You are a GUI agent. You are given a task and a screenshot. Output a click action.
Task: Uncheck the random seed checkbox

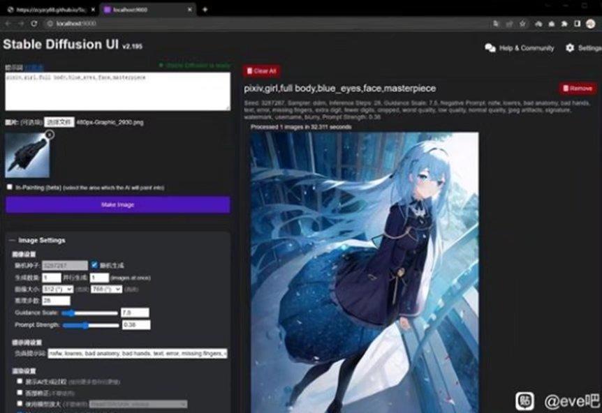pyautogui.click(x=94, y=264)
